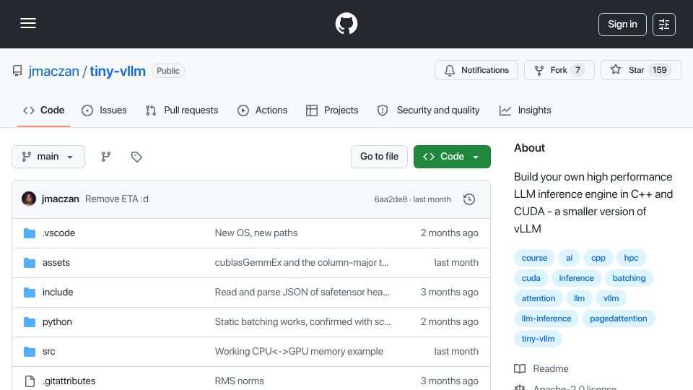This screenshot has height=390, width=693.
Task: Click the Go to file button
Action: coord(379,157)
